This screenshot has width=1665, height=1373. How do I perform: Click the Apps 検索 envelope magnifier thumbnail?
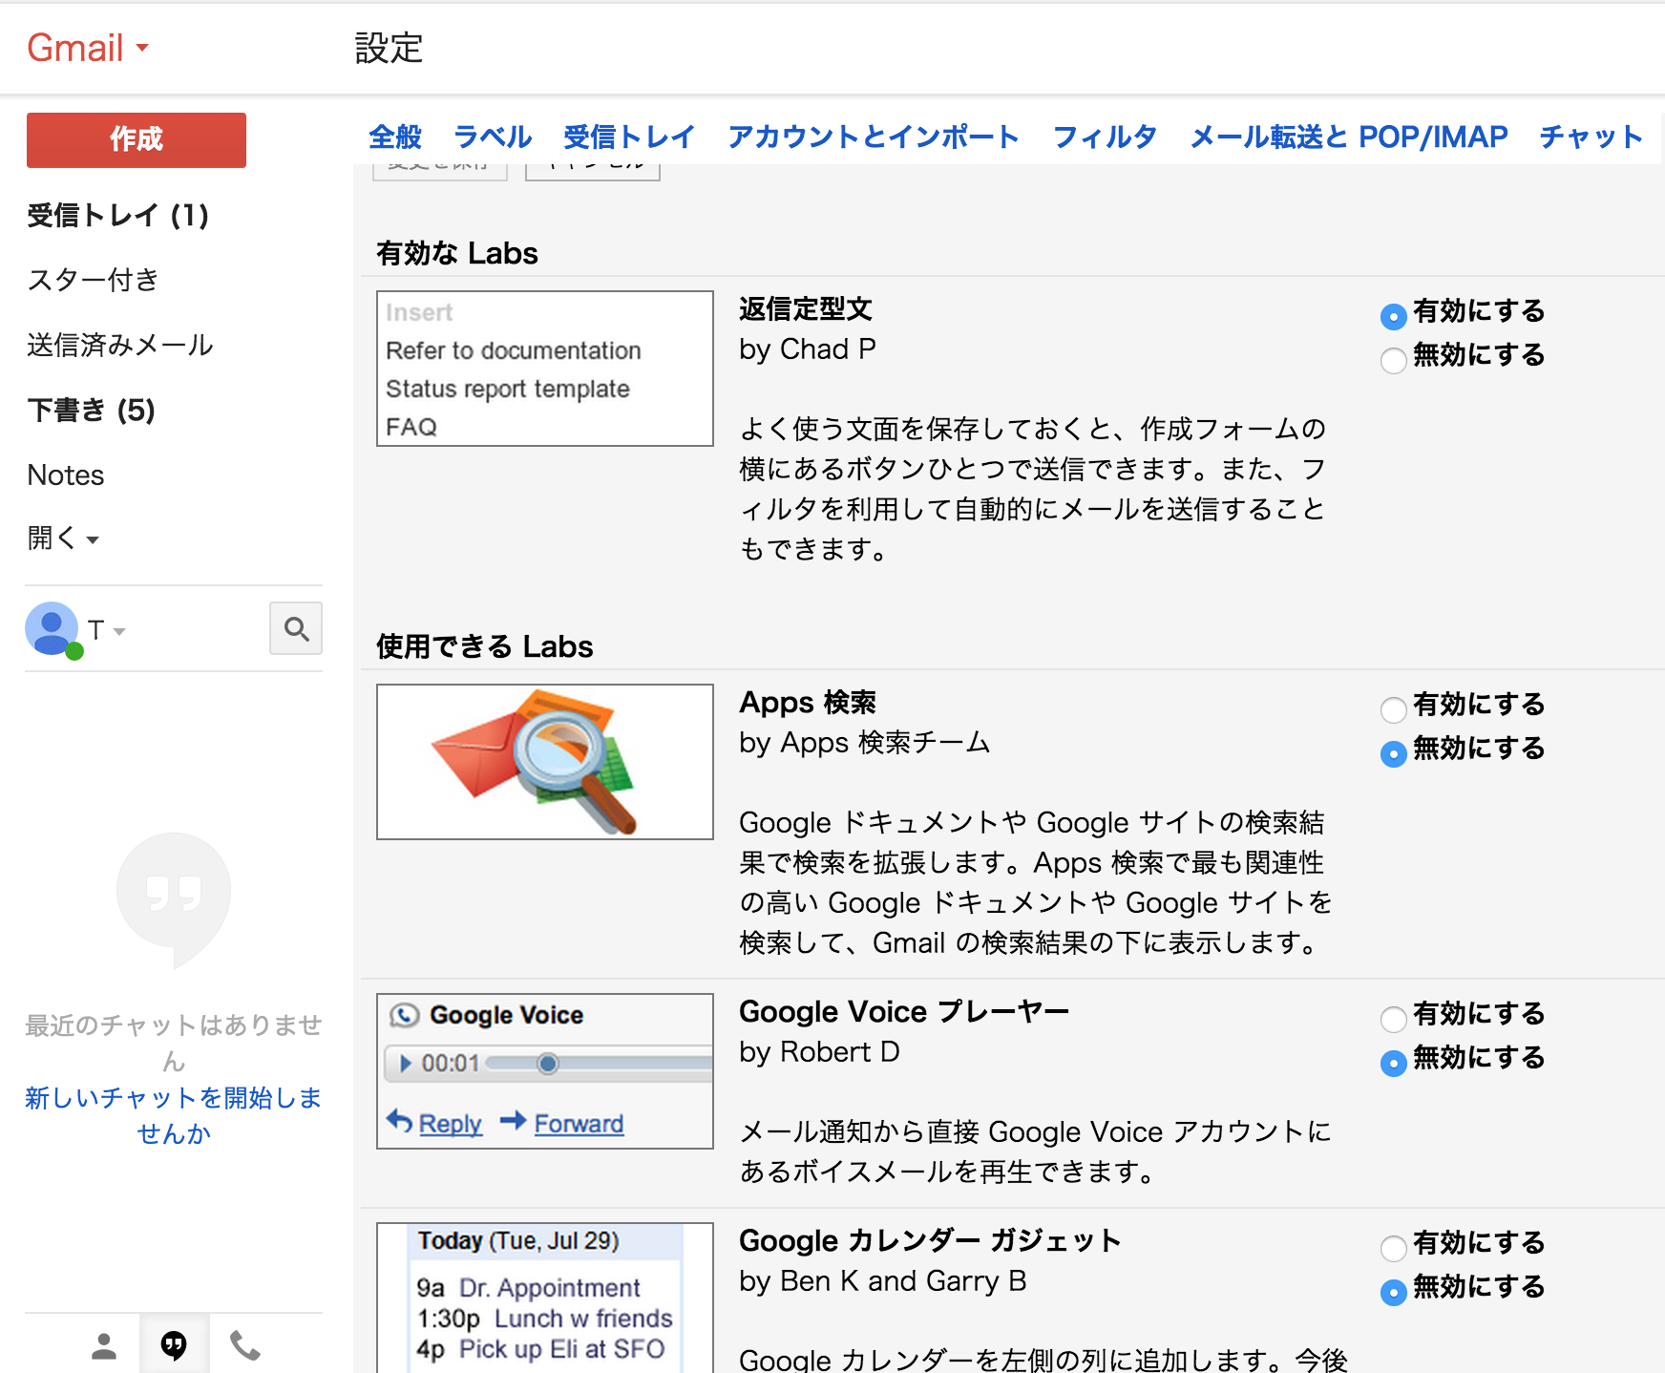545,762
